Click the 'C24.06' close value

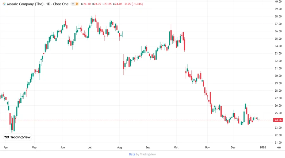click(x=117, y=4)
